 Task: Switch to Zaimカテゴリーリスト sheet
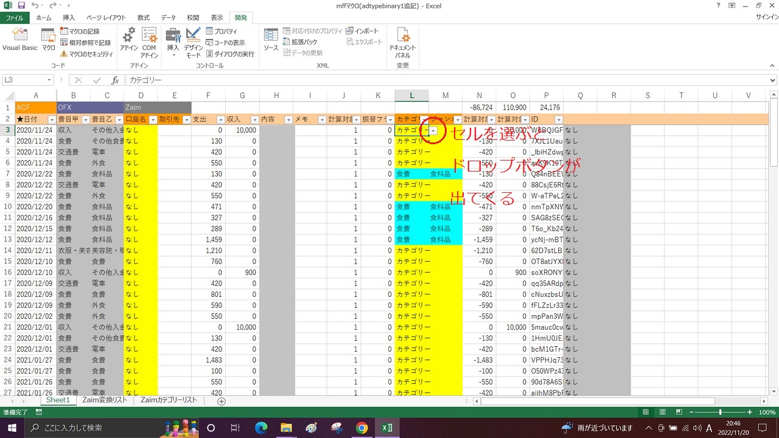click(x=169, y=400)
